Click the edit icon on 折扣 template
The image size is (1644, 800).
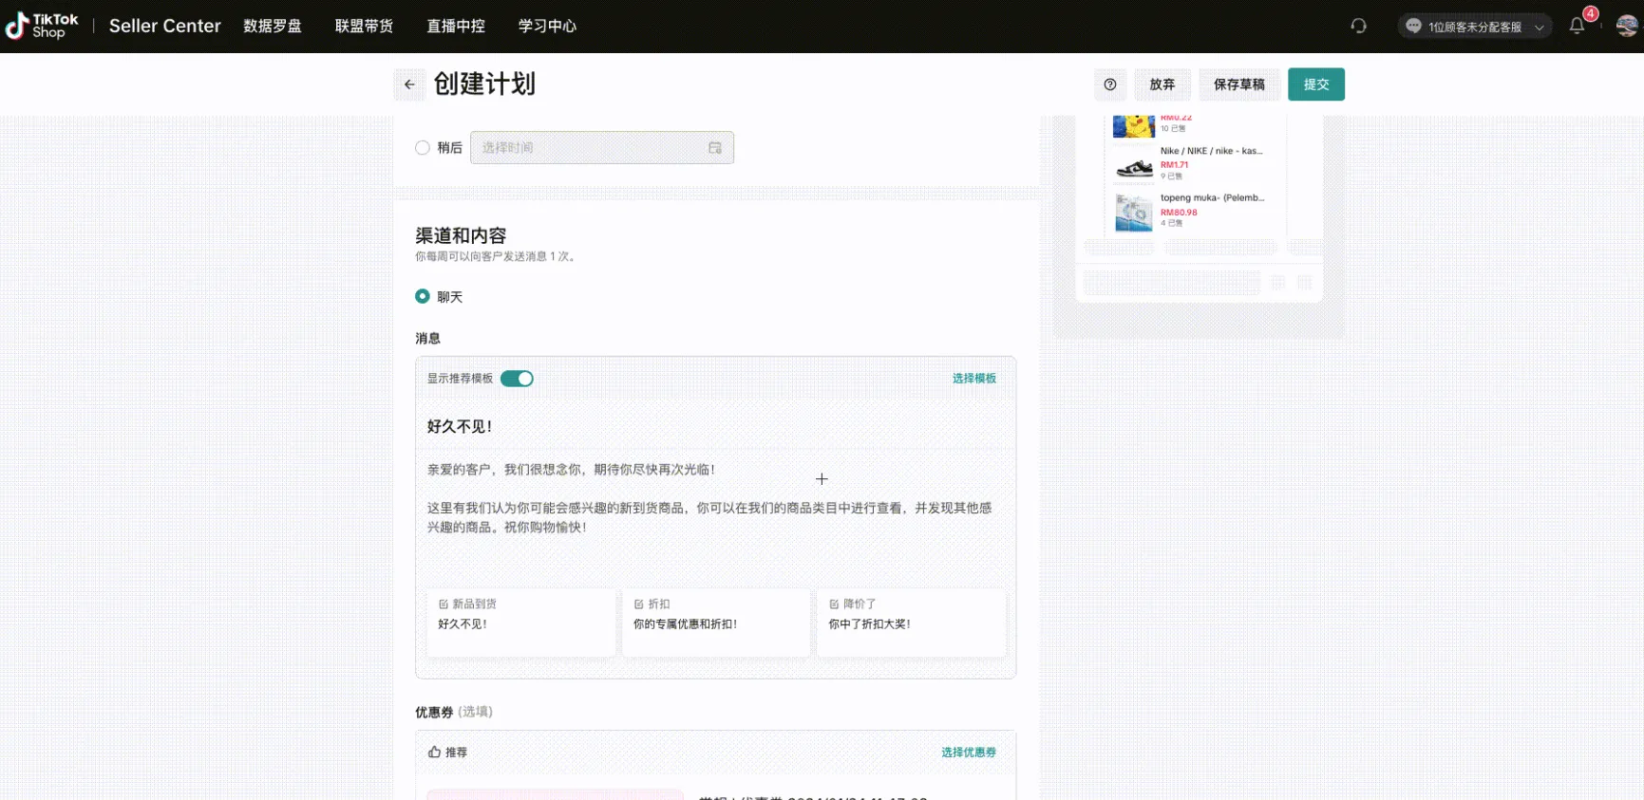pos(639,605)
